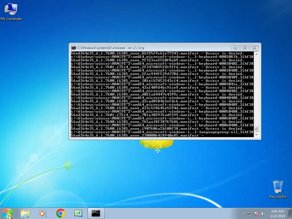
Task: Click the line with keyboard-00050409
Action: coord(162,118)
